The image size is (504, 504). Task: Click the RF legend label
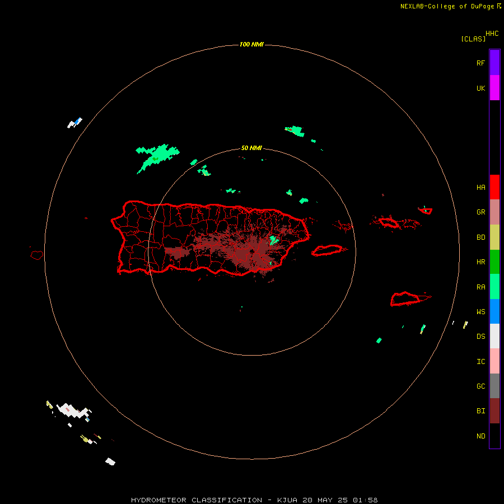tap(480, 63)
